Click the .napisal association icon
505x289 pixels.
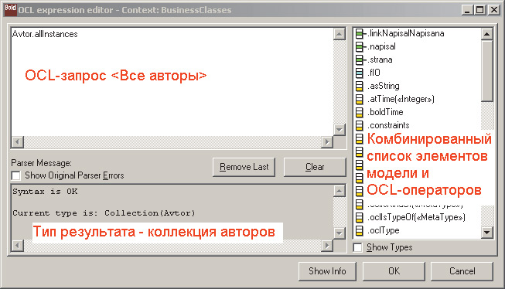pos(360,46)
